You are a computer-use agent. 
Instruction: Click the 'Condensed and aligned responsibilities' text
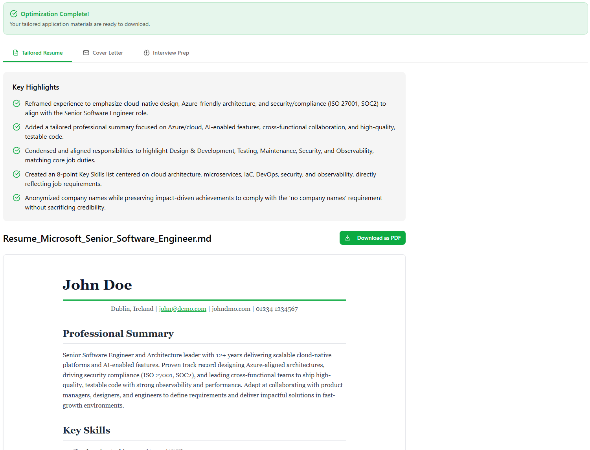tap(199, 155)
